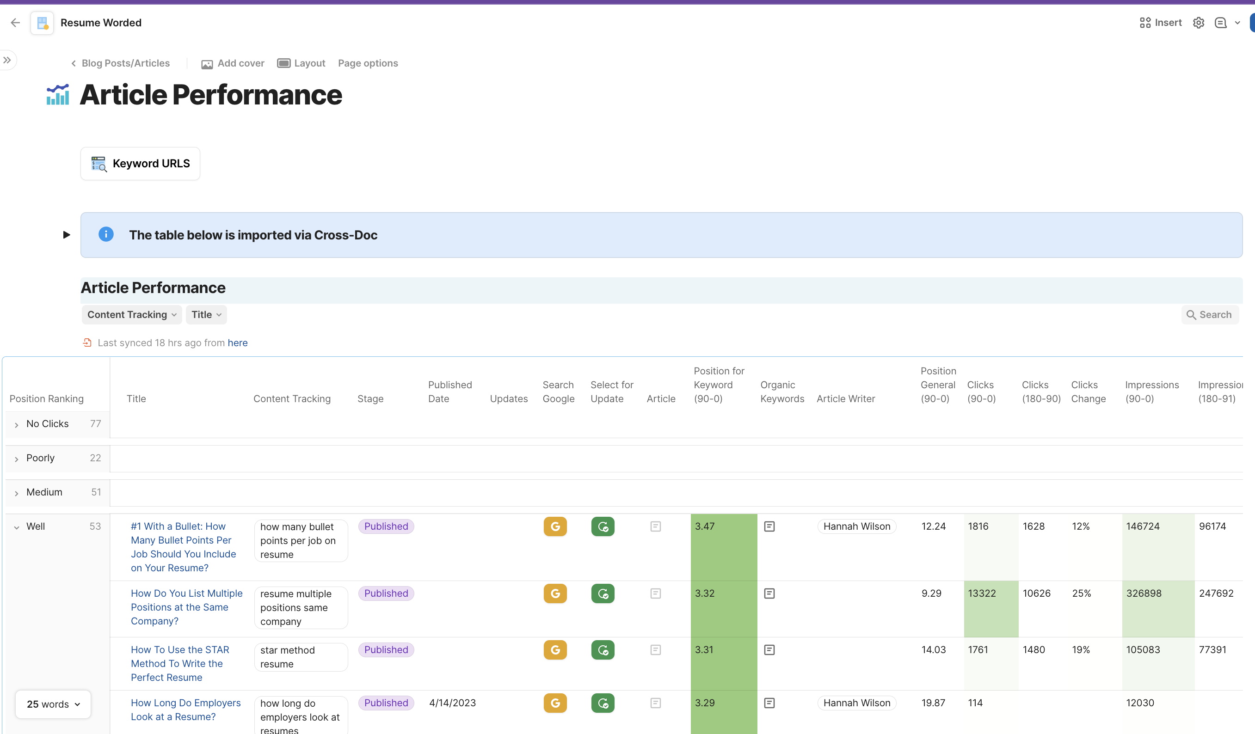Open the Content Tracking view dropdown
The image size is (1255, 734).
coord(131,315)
